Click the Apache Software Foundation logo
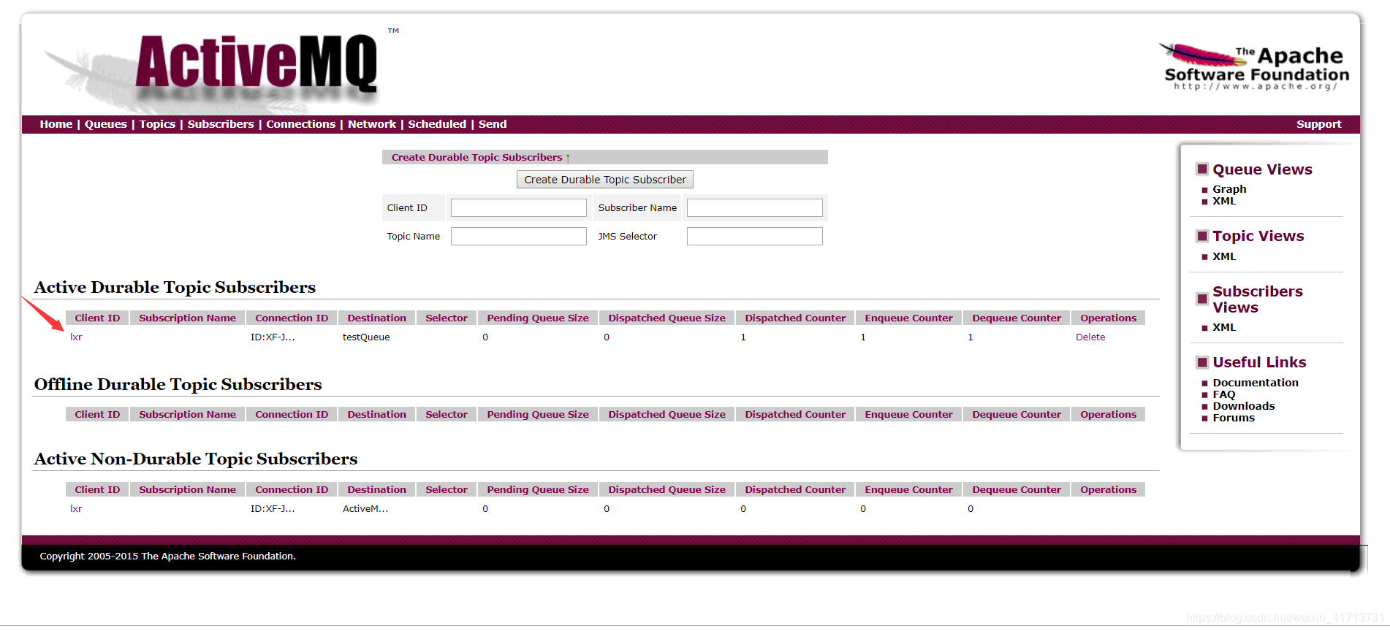 point(1254,67)
